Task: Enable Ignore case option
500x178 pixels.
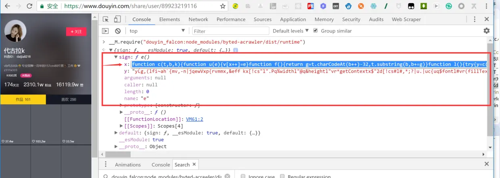Action: pos(243,176)
